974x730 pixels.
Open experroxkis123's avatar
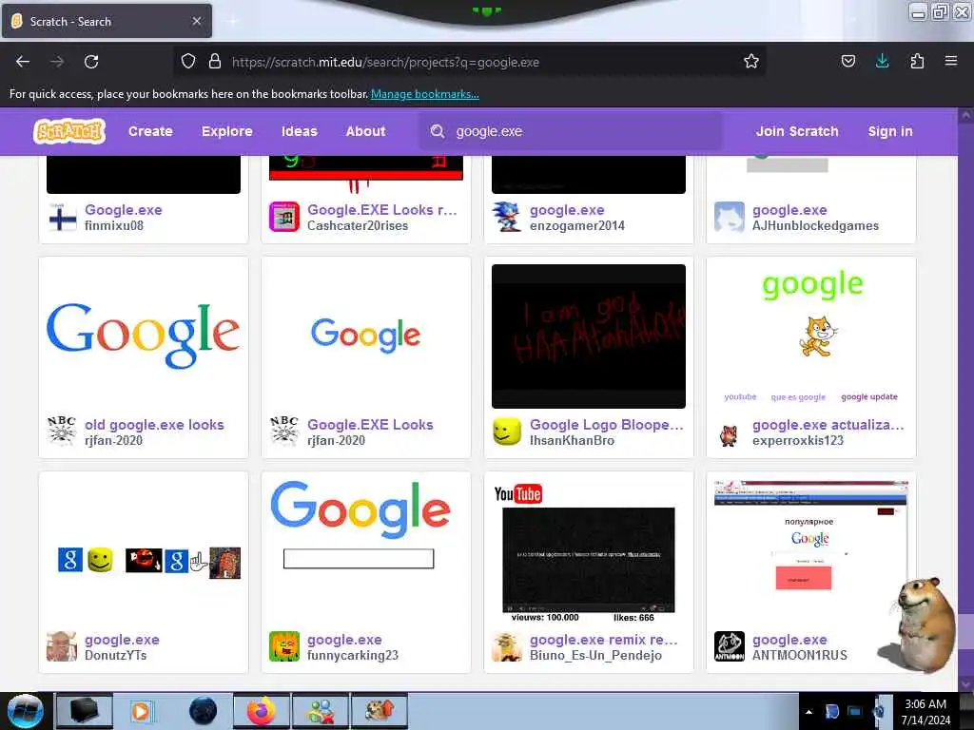(x=730, y=432)
